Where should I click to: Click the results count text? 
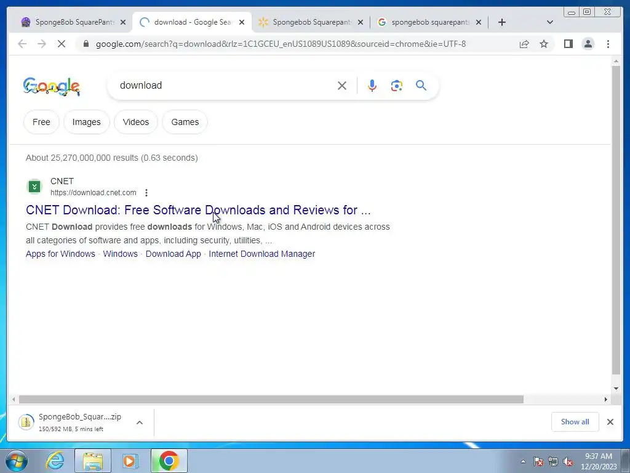(x=112, y=158)
